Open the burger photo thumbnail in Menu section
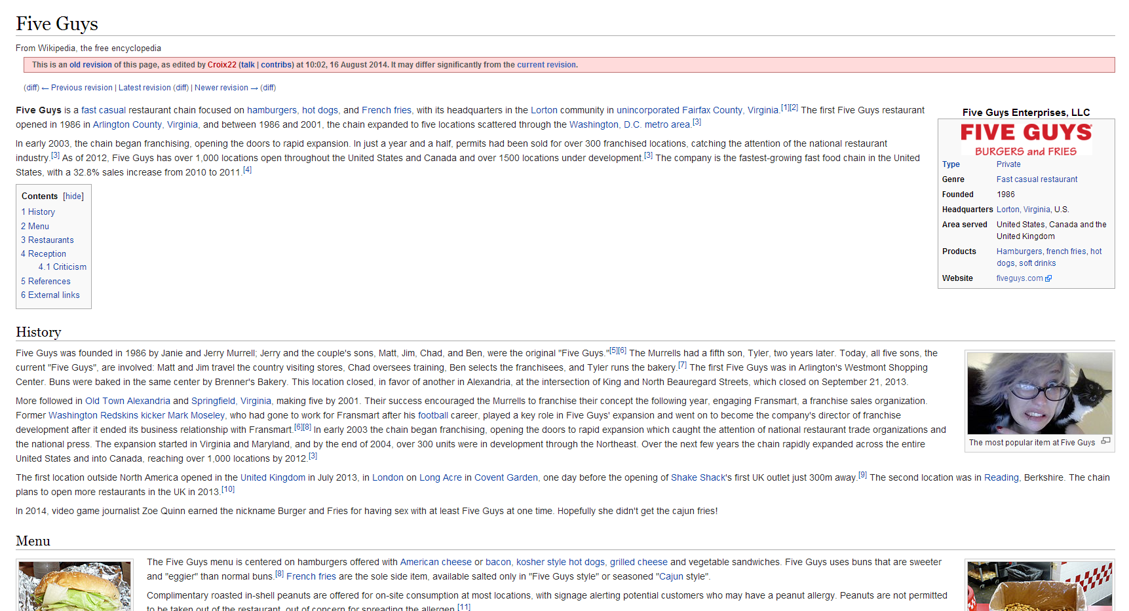This screenshot has height=611, width=1129. 75,586
